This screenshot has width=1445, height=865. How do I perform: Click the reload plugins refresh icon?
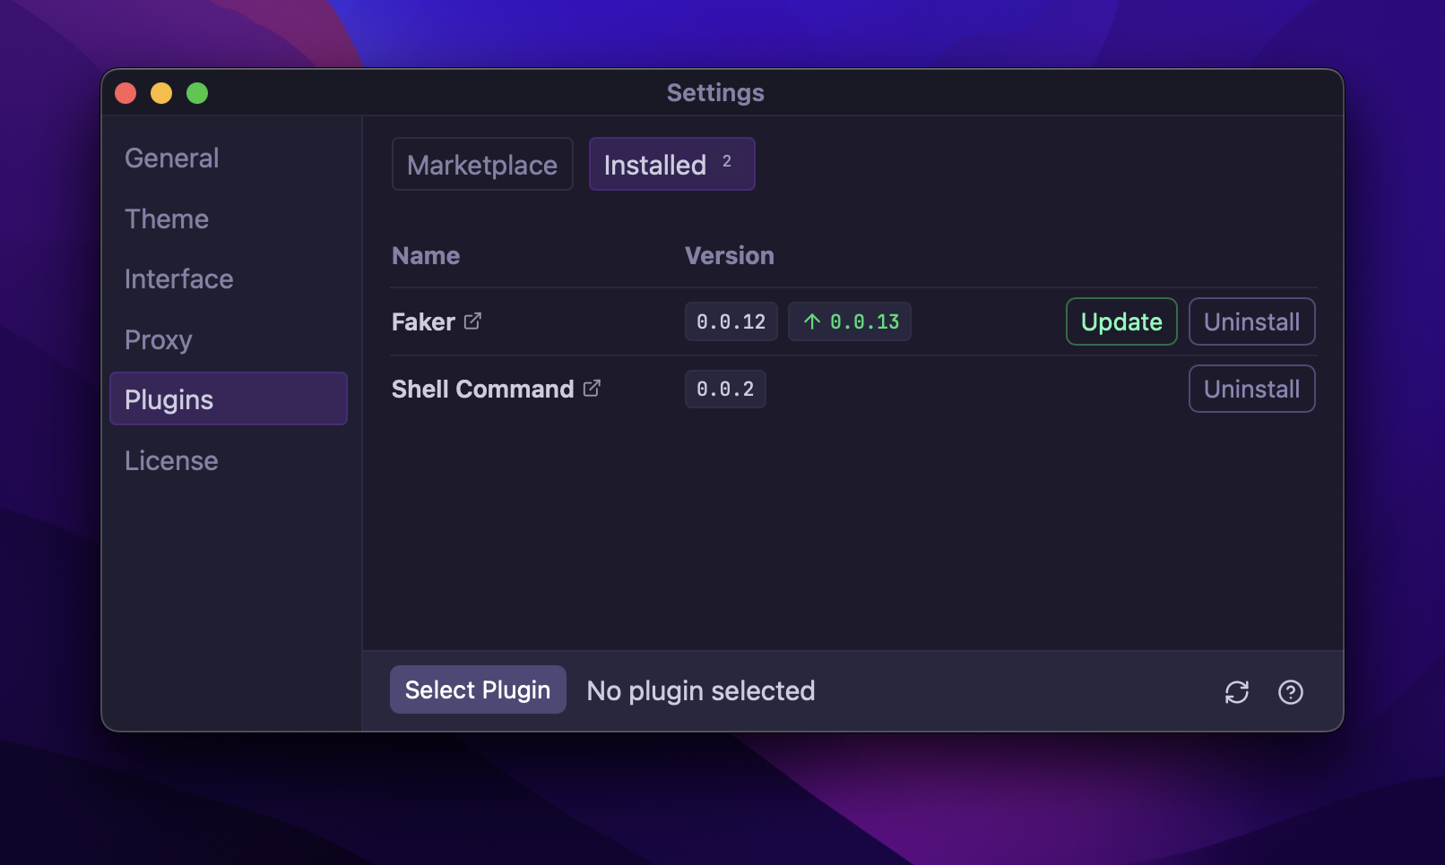click(1236, 691)
